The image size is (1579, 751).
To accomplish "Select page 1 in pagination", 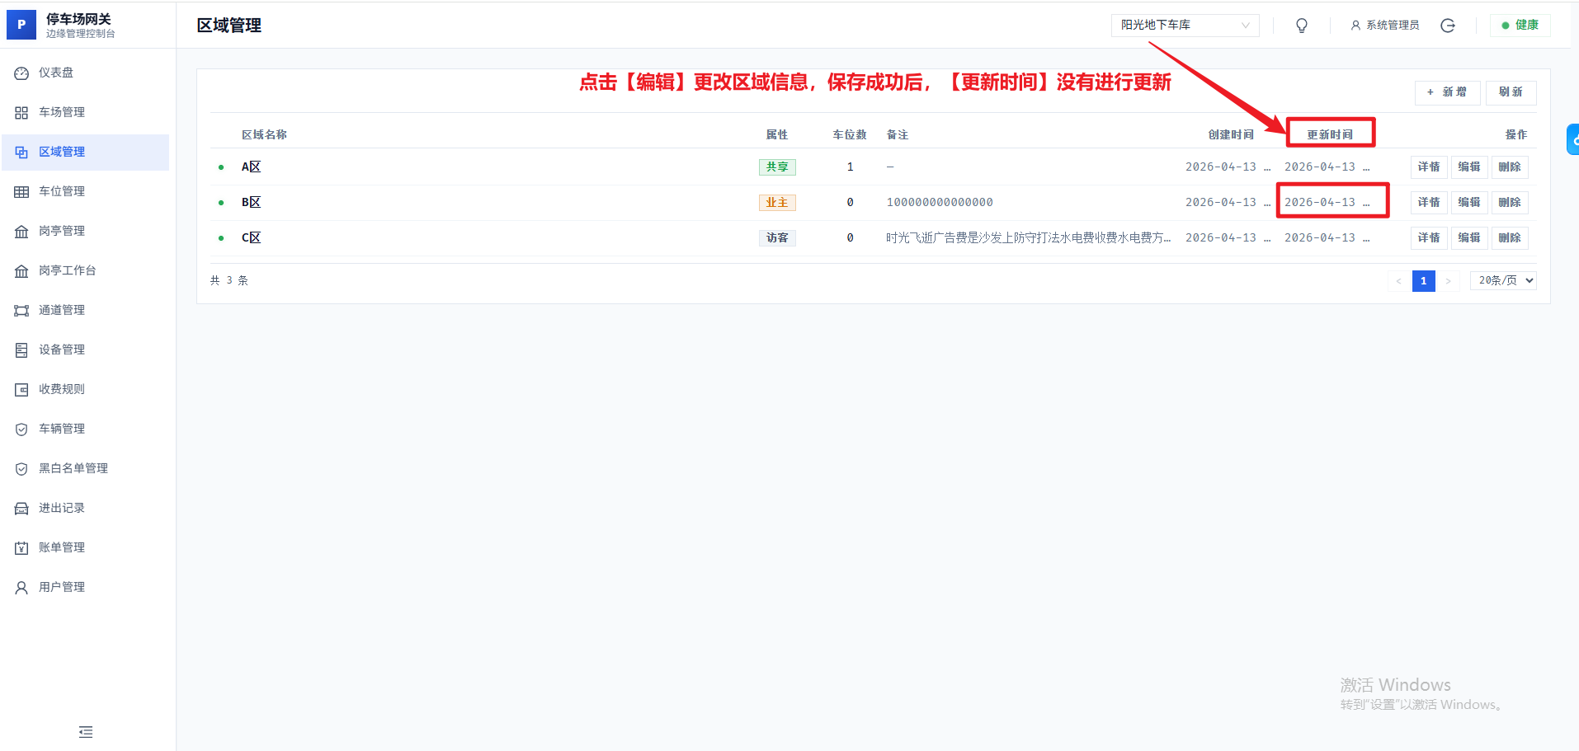I will click(x=1423, y=281).
